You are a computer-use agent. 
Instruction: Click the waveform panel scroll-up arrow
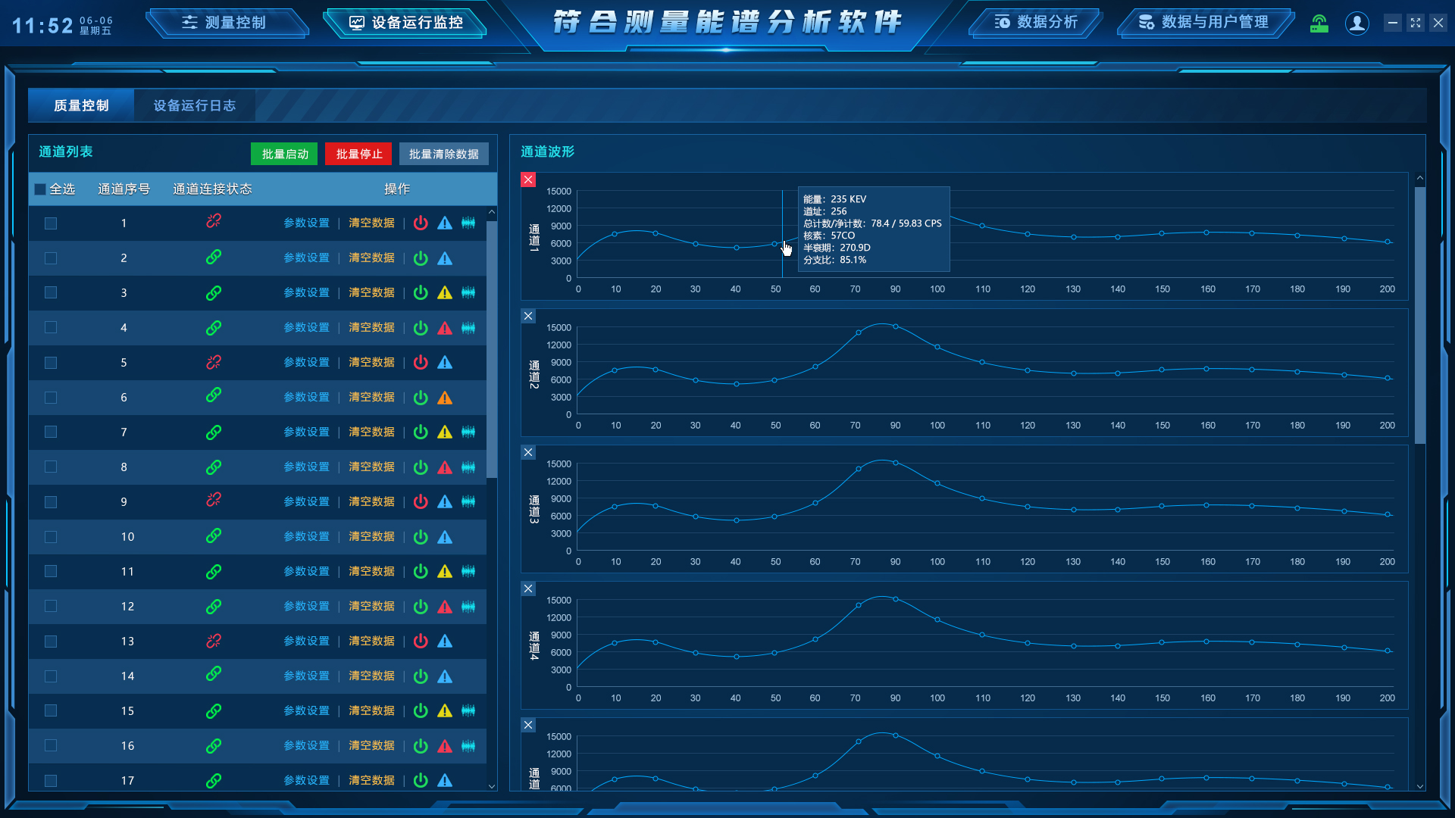point(1420,179)
